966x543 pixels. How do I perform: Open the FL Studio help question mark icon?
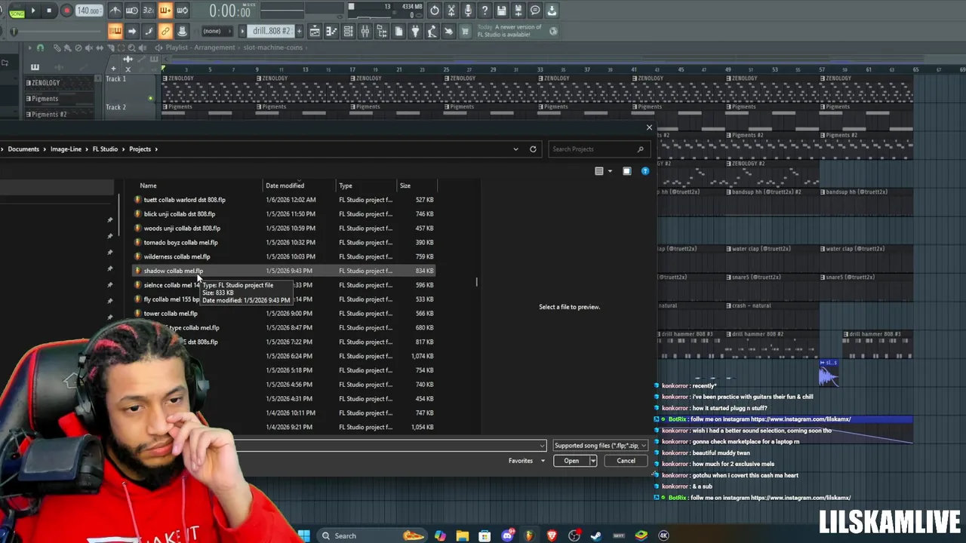(485, 11)
